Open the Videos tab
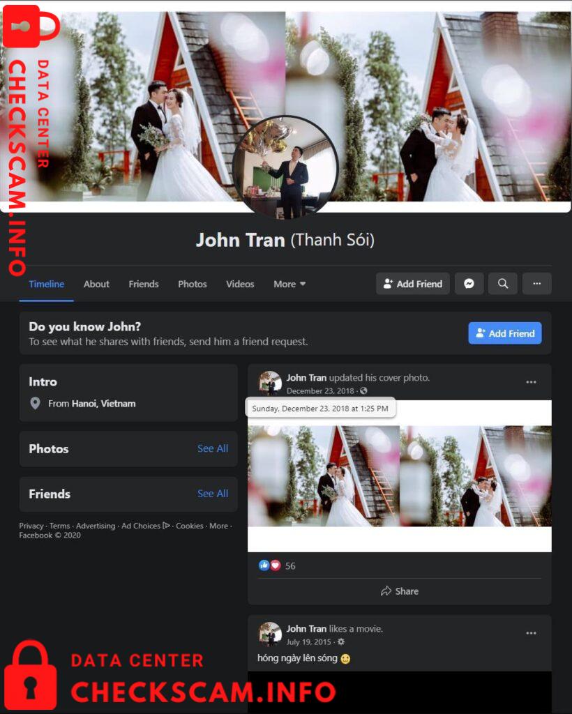This screenshot has height=714, width=572. (240, 284)
